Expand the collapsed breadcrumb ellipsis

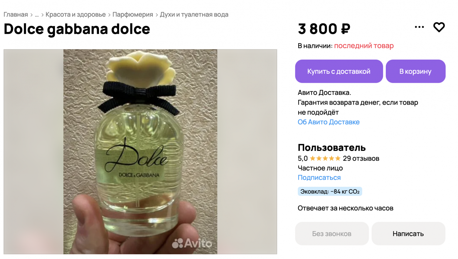(37, 15)
